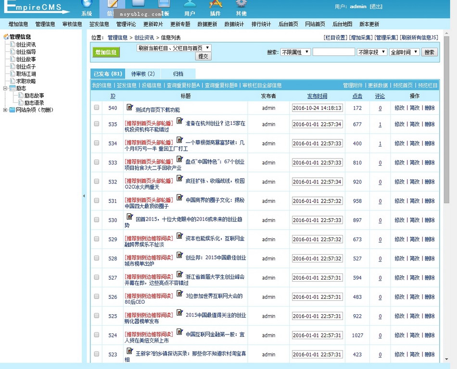Open the 系统 globe icon in header
Image resolution: width=457 pixels, height=369 pixels.
tap(87, 3)
